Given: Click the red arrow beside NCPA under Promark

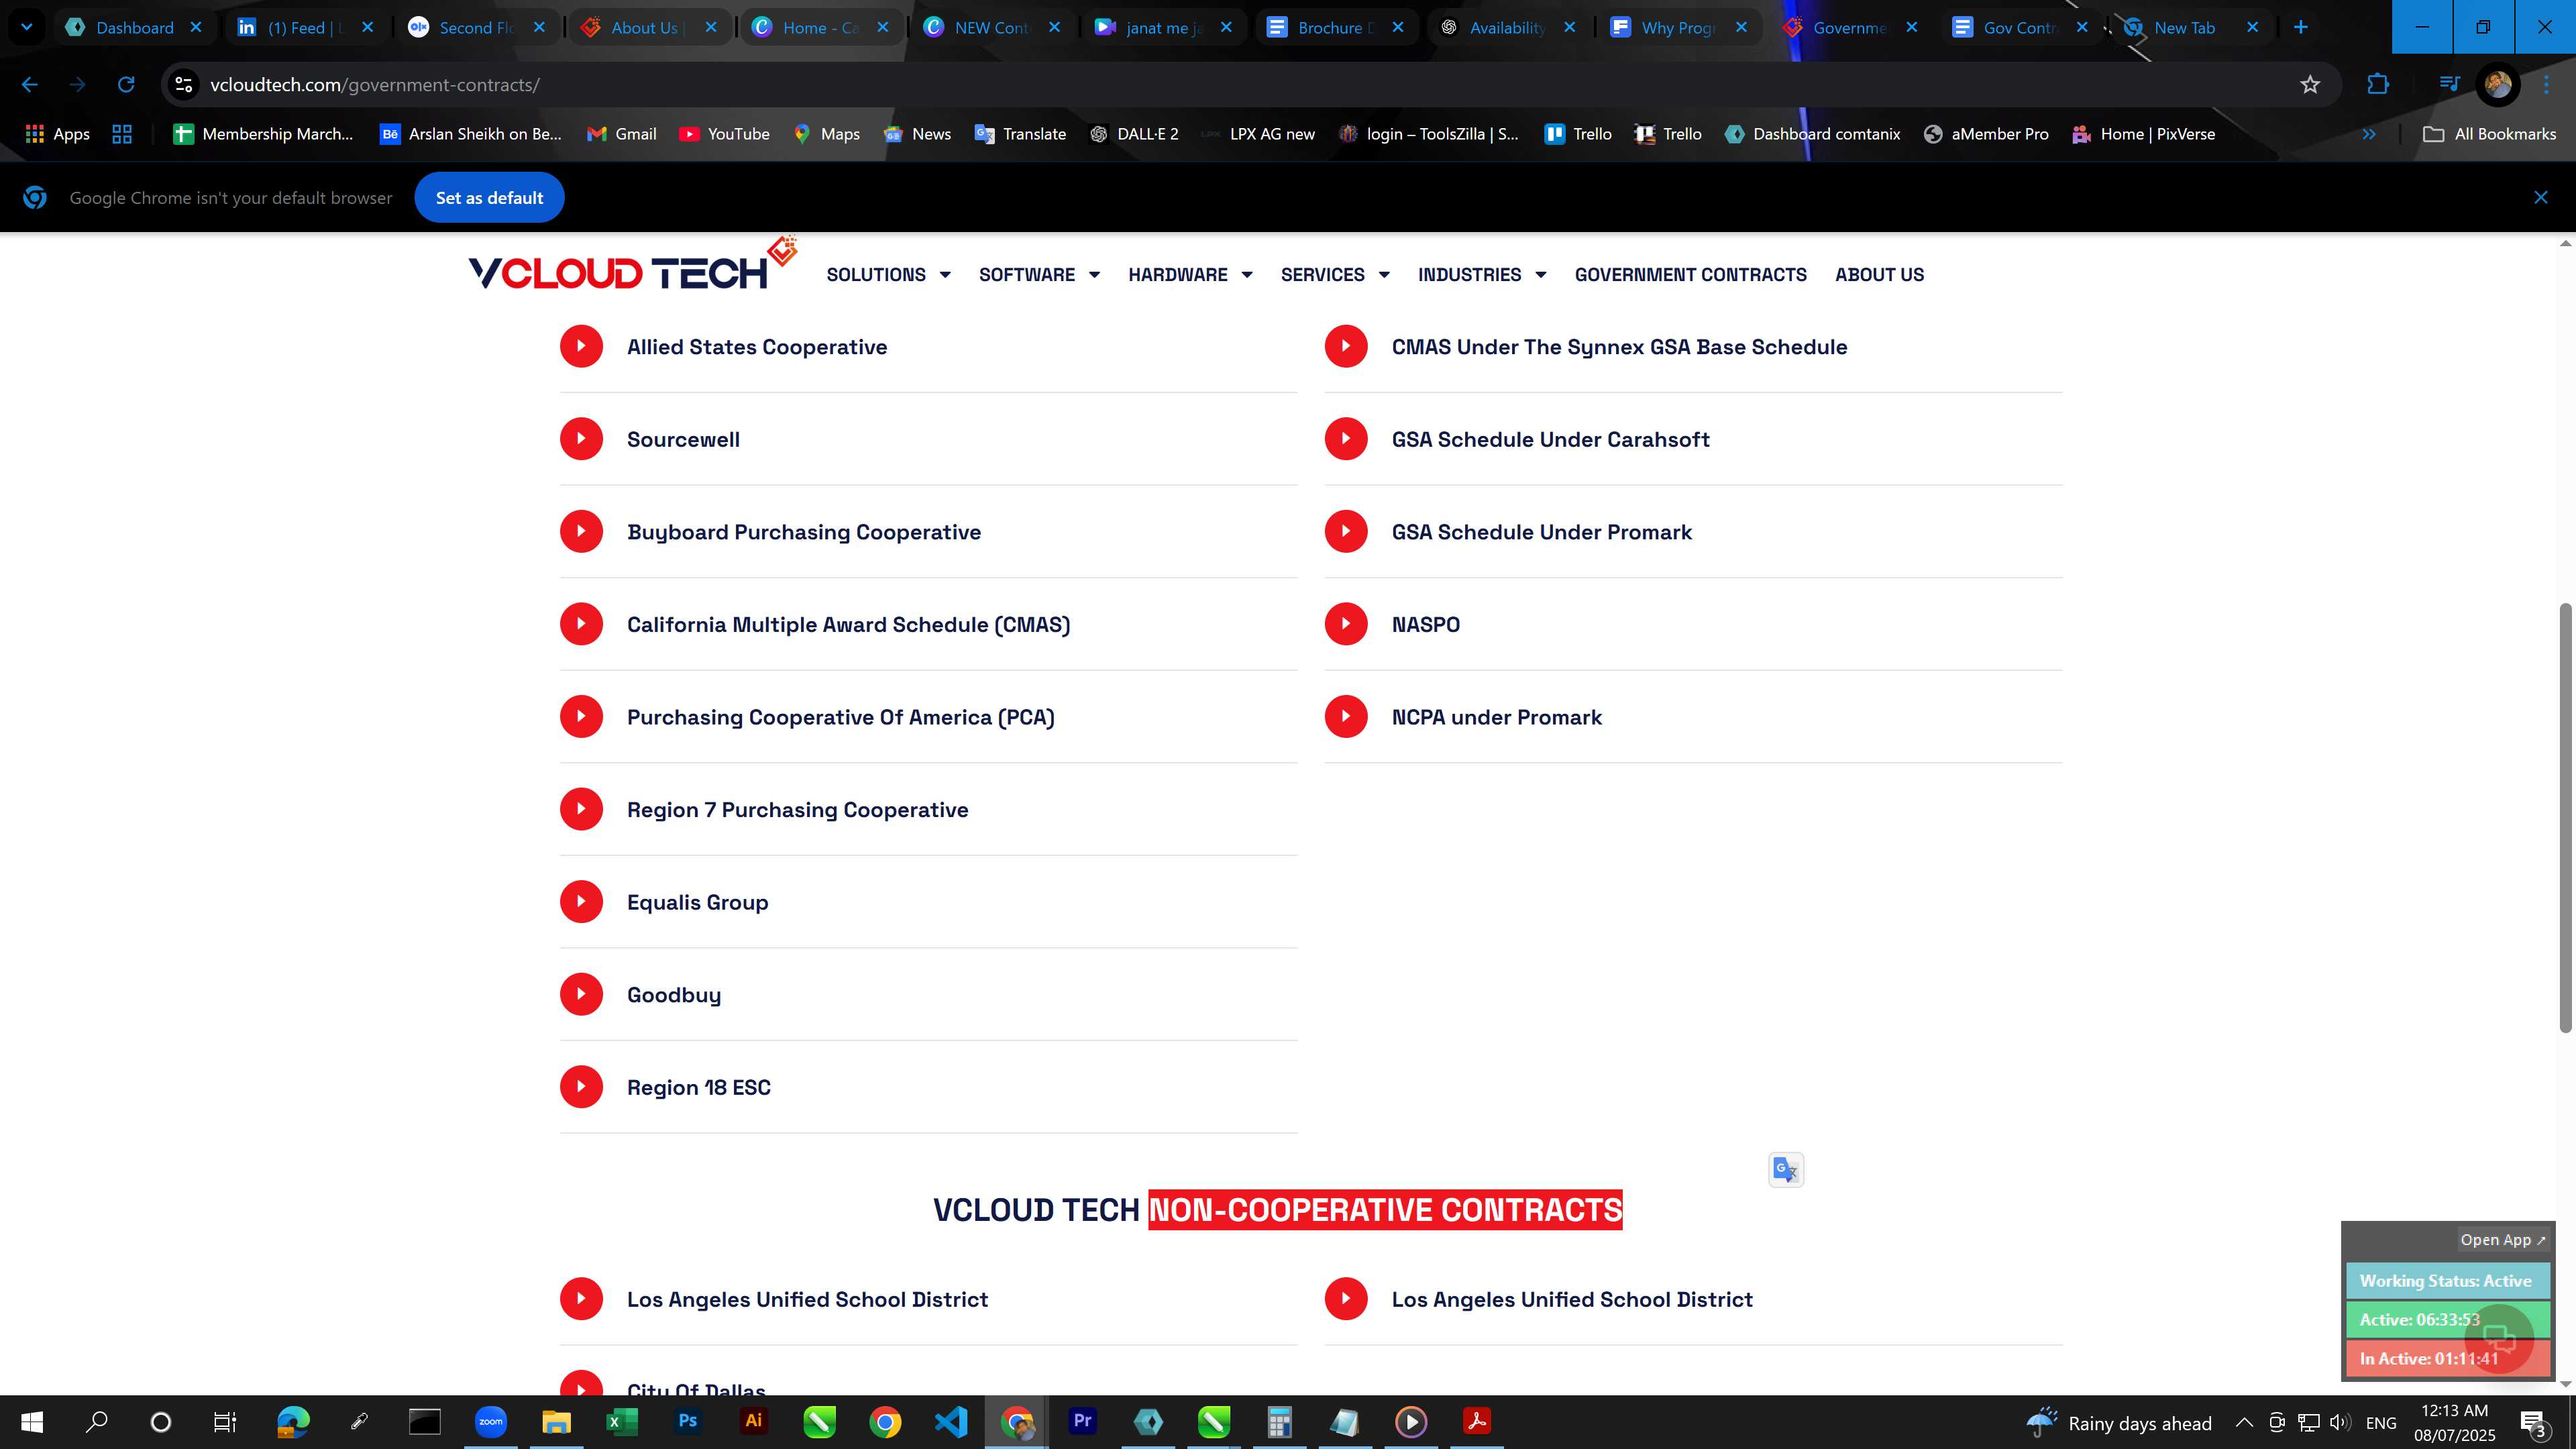Looking at the screenshot, I should tap(1346, 716).
